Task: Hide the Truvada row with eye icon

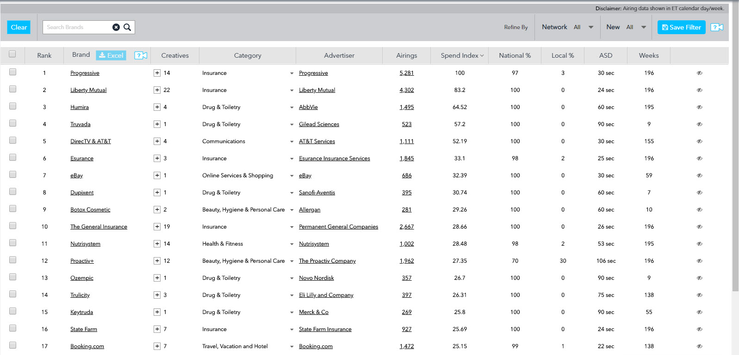Action: coord(700,124)
